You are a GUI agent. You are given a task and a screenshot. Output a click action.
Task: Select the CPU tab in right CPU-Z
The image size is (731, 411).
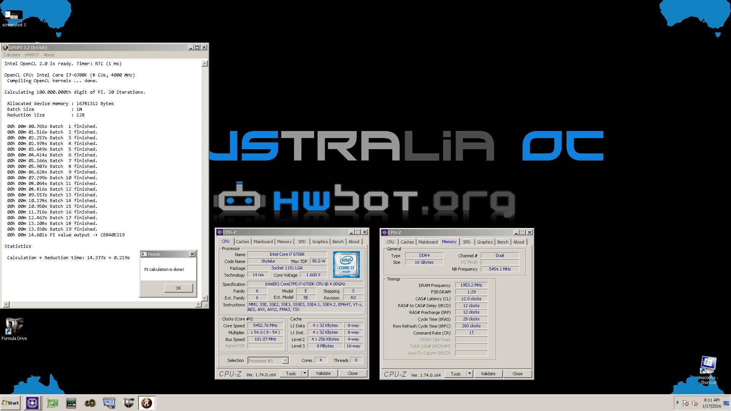390,242
